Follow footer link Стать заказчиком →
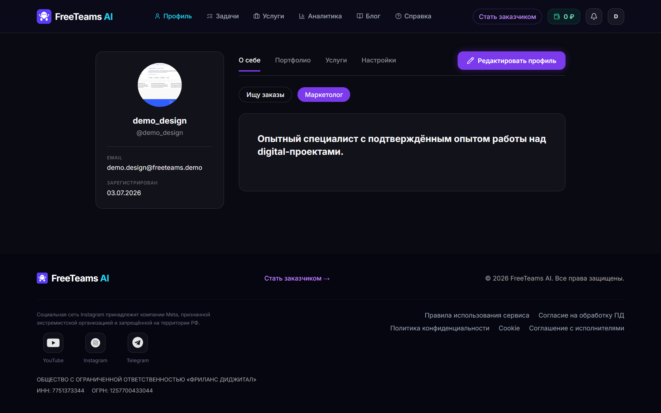This screenshot has height=413, width=661. tap(297, 278)
